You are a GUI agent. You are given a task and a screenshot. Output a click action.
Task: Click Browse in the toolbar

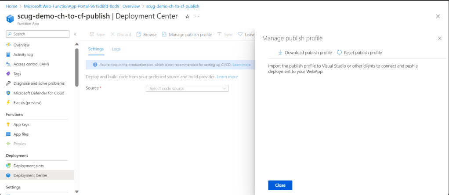point(146,35)
